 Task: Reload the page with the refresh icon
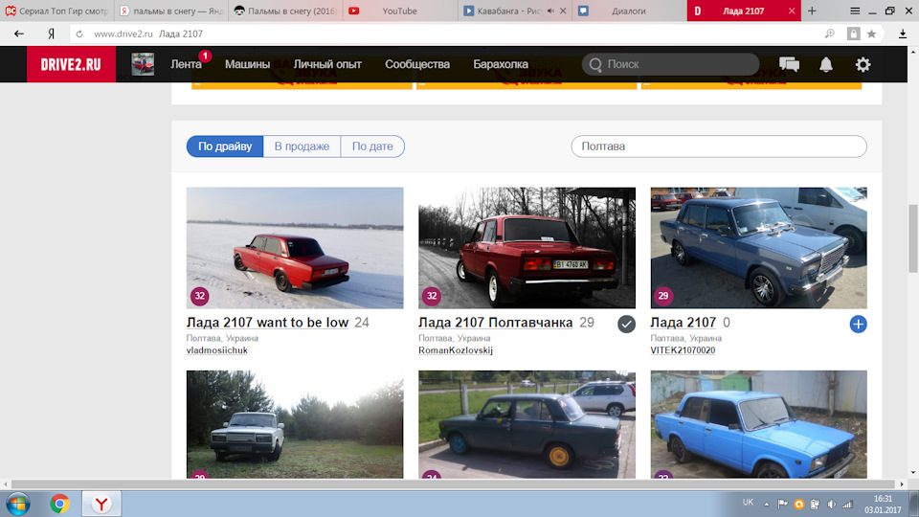[79, 34]
